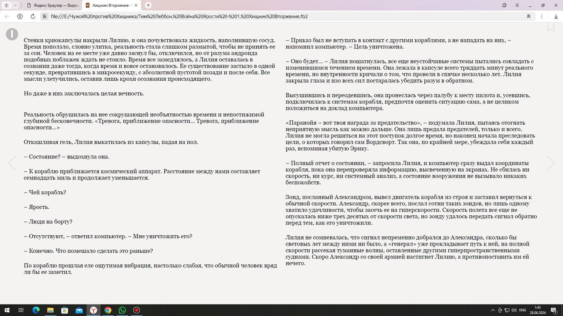The width and height of the screenshot is (563, 316).
Task: Open the reader menu circle icon
Action: coord(12,34)
